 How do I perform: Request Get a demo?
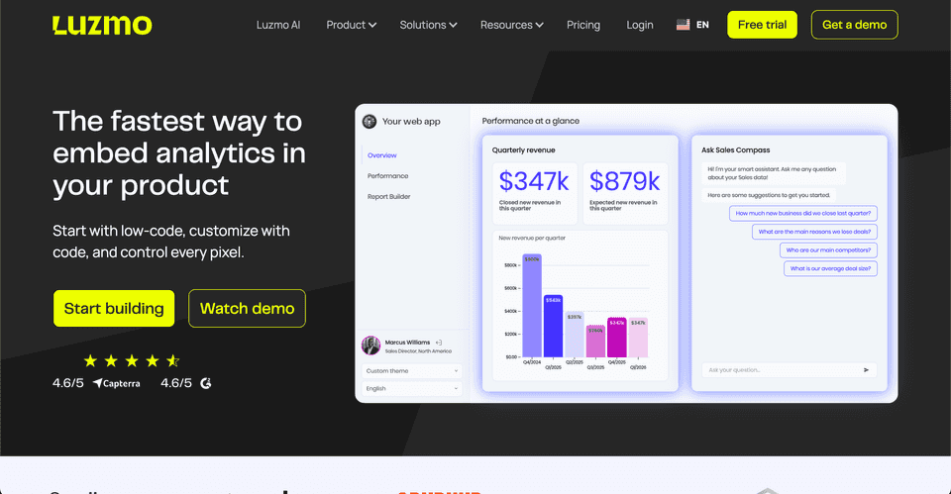pos(854,25)
